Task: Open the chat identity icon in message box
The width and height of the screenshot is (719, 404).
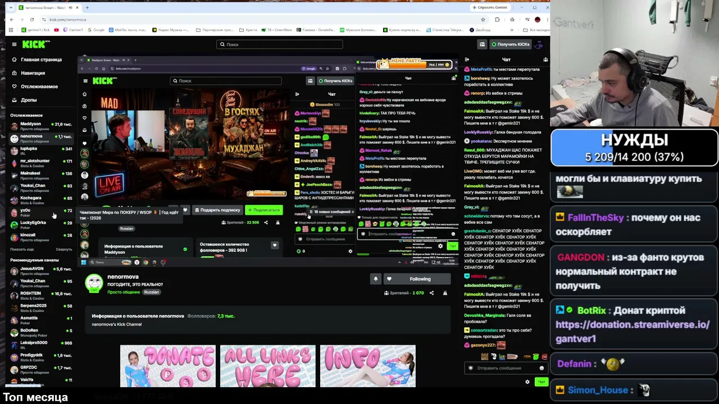Action: point(471,368)
